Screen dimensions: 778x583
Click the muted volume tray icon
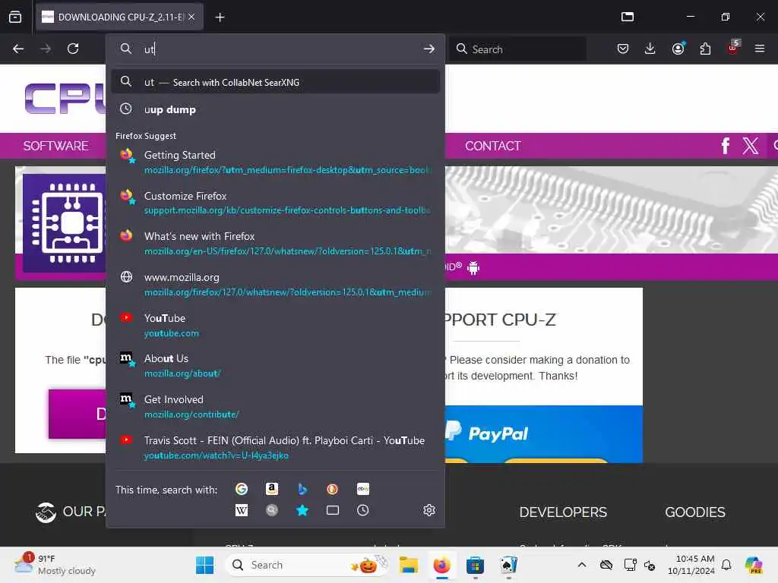click(650, 565)
